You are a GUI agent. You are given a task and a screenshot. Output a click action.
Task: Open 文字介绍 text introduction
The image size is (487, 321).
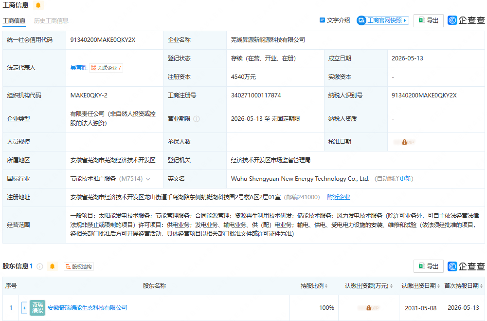click(335, 20)
